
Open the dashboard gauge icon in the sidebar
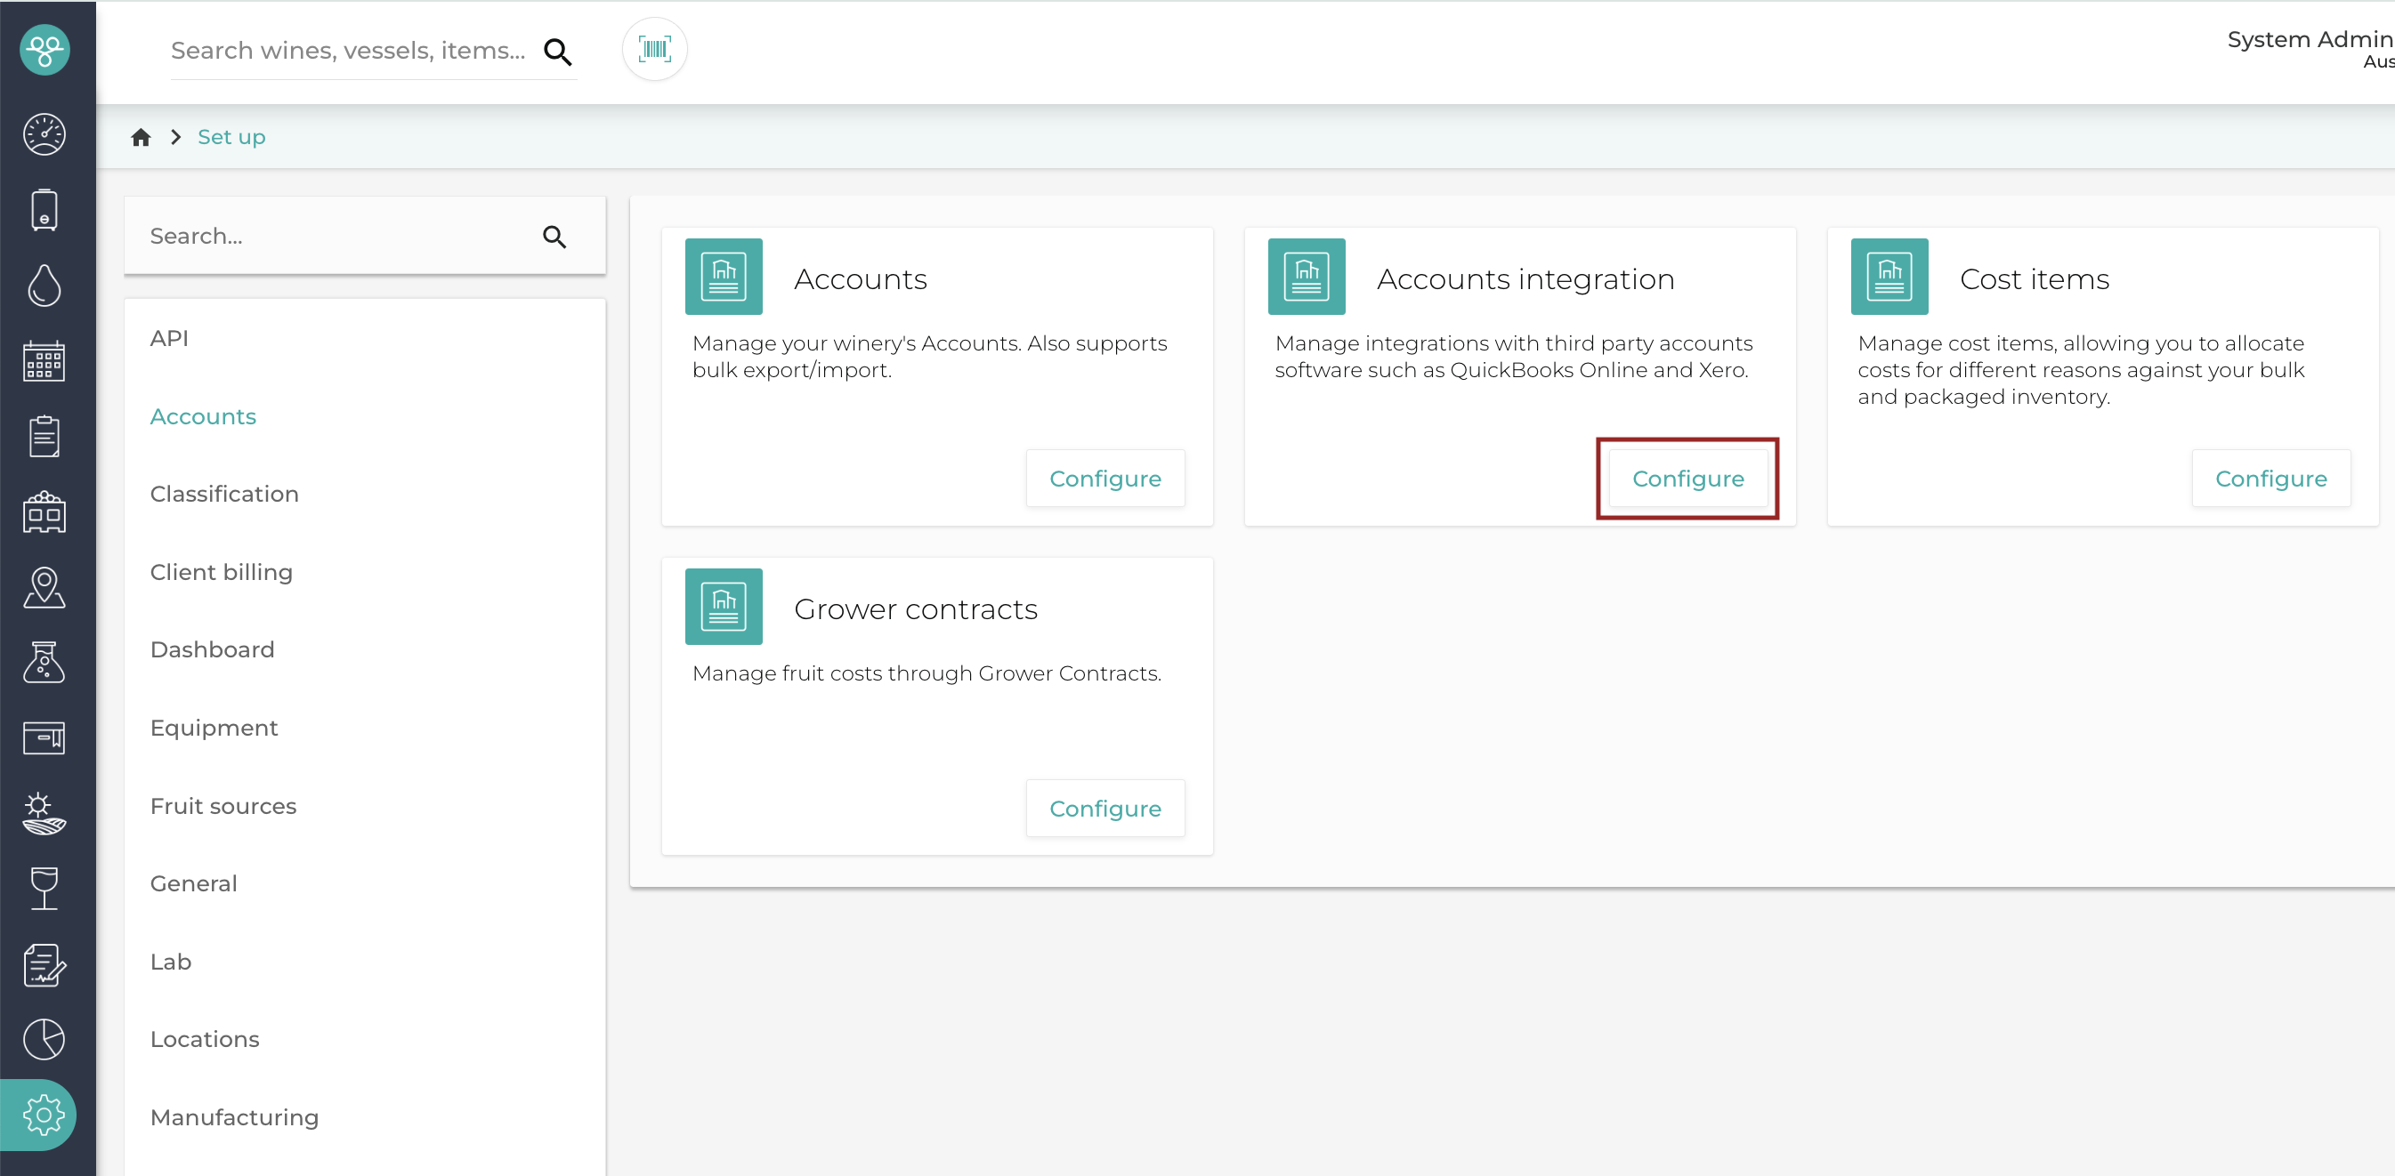pyautogui.click(x=45, y=133)
